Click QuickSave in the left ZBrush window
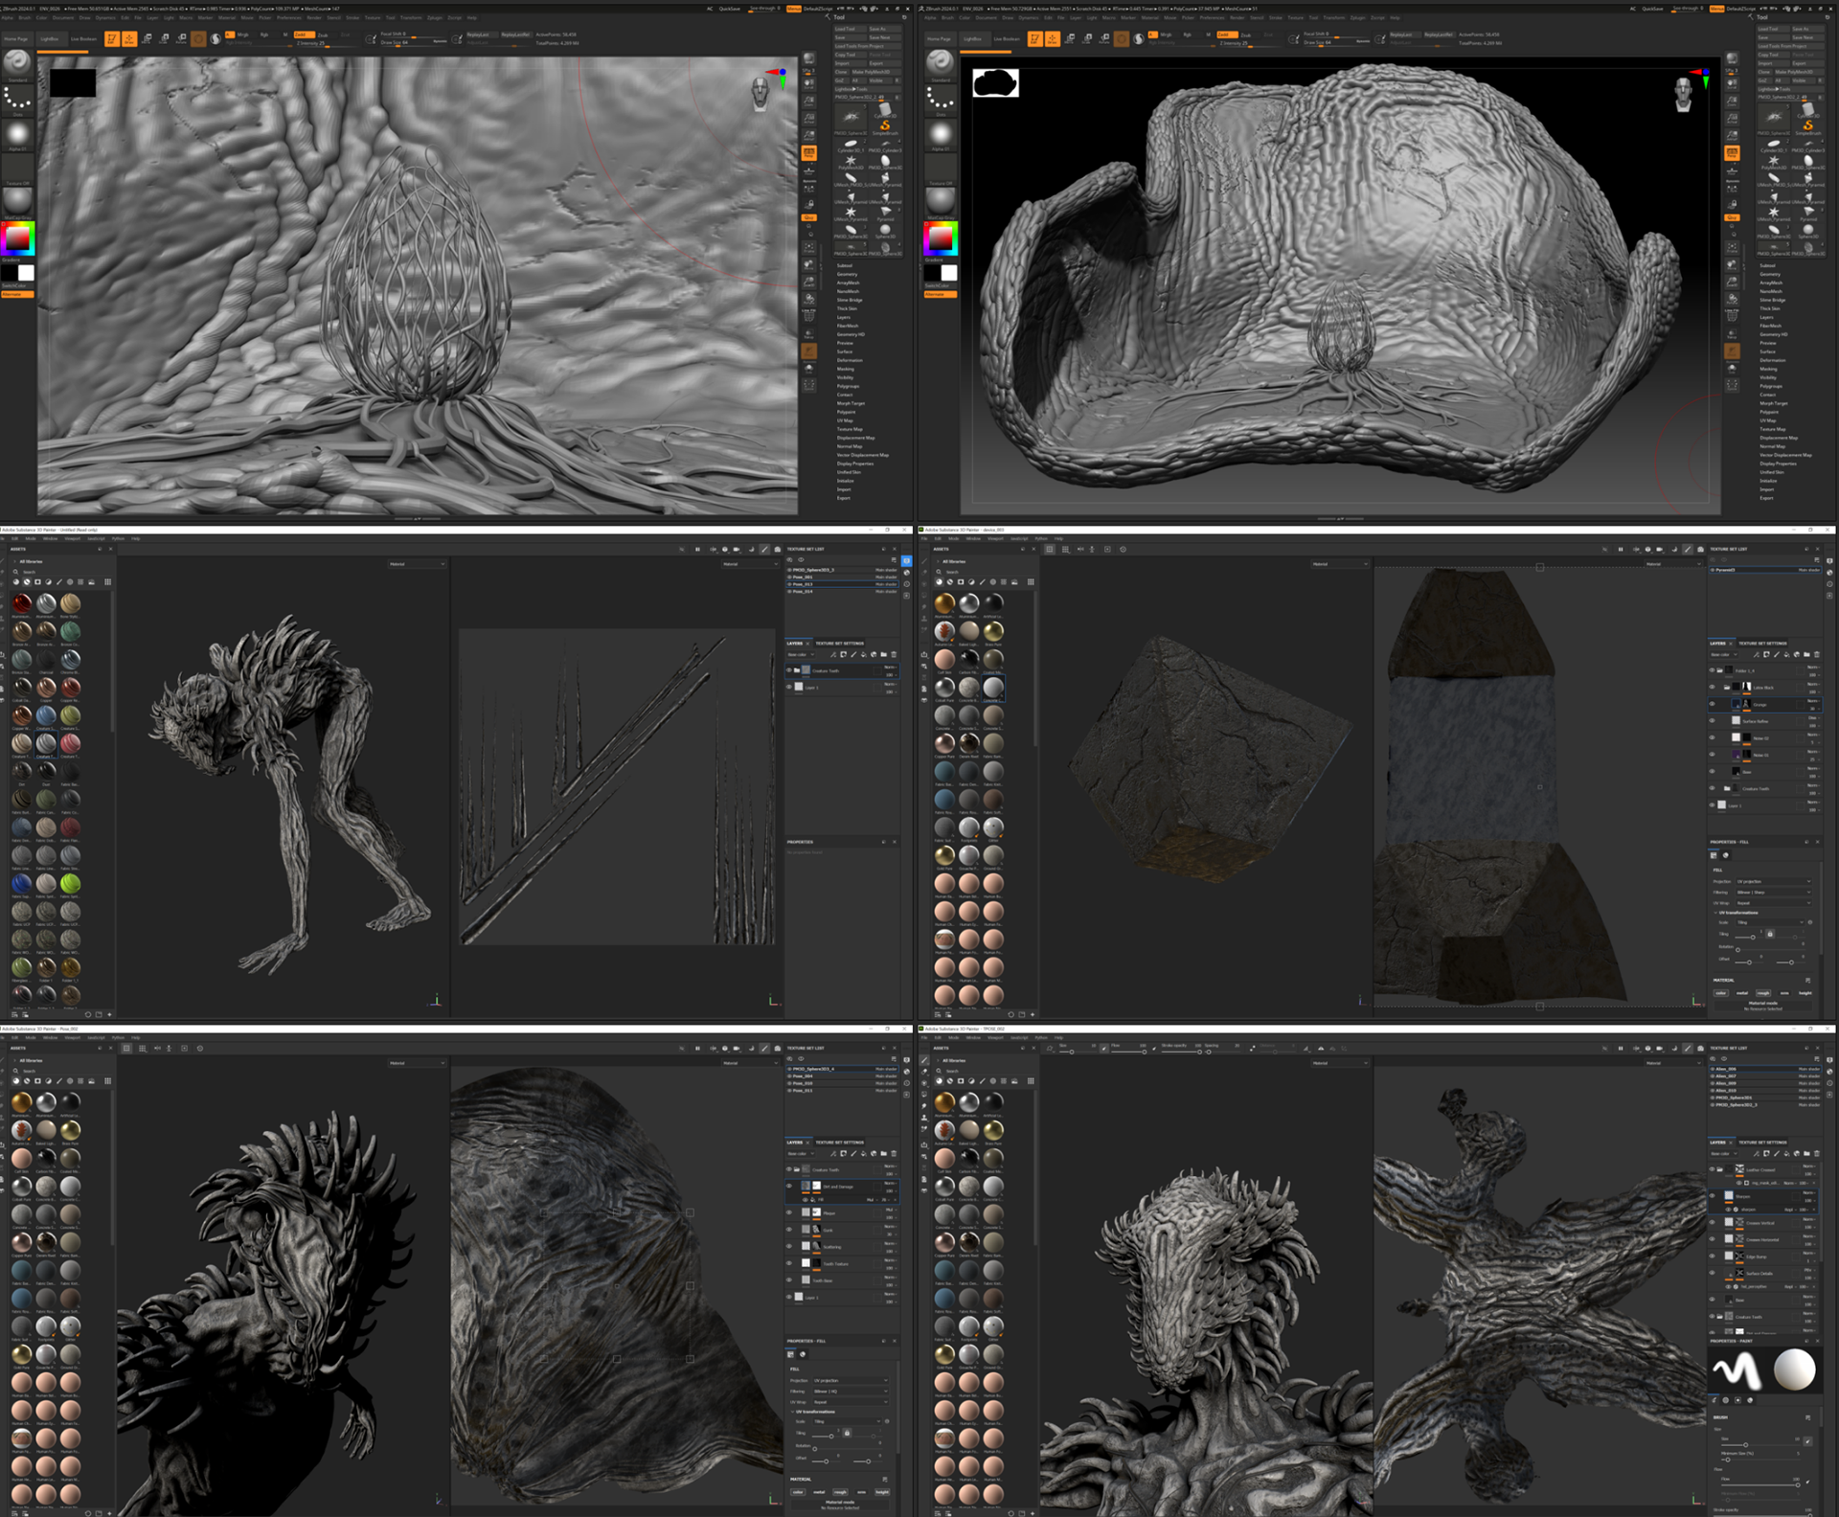Viewport: 1839px width, 1517px height. [x=730, y=9]
